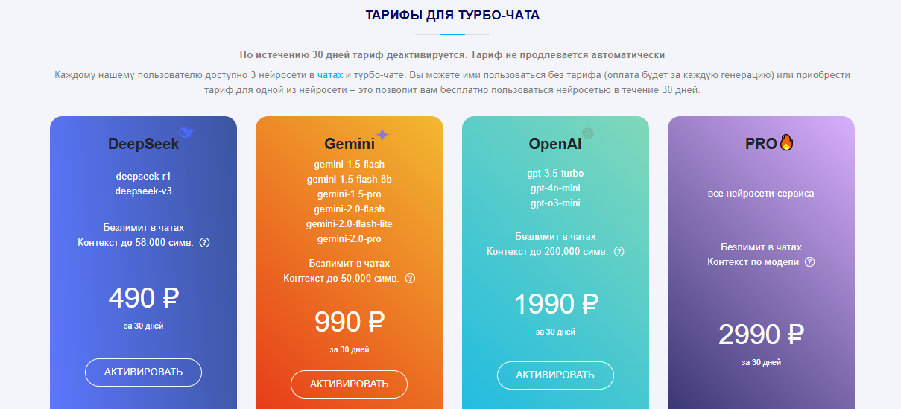Click the deepseek-r1 model name
Image resolution: width=901 pixels, height=409 pixels.
(x=143, y=177)
